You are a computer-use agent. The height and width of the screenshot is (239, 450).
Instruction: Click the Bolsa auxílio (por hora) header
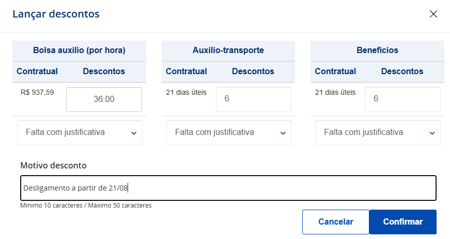tap(79, 50)
